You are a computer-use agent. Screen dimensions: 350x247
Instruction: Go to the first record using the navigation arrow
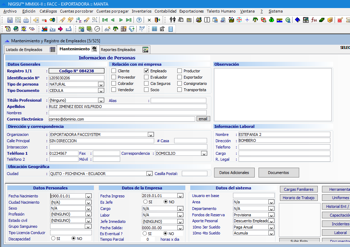tap(105, 20)
